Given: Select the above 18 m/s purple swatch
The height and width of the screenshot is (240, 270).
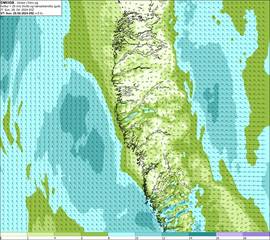Looking at the screenshot, I should 256,234.
